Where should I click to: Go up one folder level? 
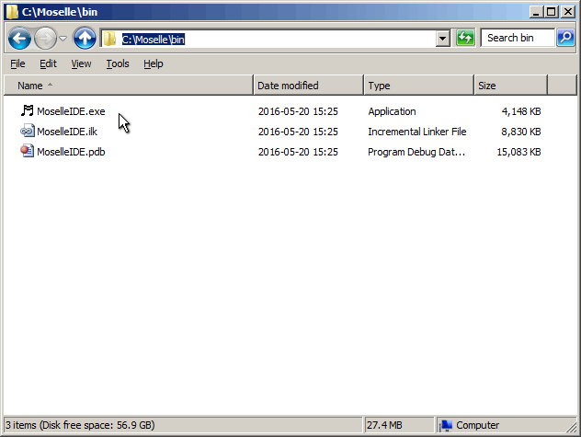tap(85, 38)
